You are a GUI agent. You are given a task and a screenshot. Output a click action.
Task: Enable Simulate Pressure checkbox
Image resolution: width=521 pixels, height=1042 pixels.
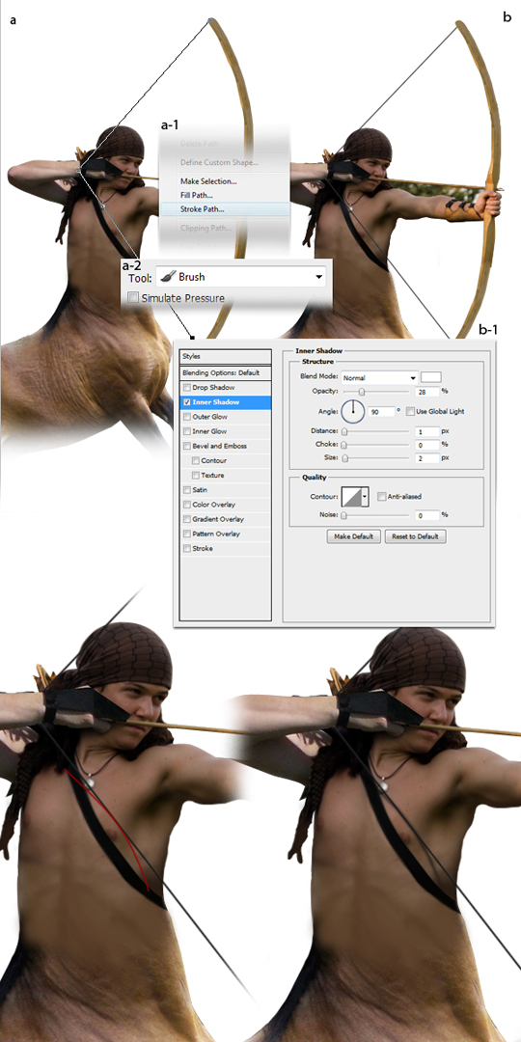(x=133, y=298)
